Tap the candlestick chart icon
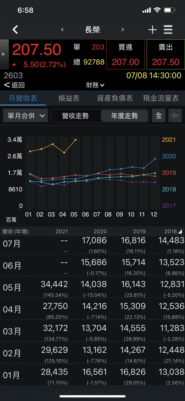185x401 pixels. (x=175, y=116)
